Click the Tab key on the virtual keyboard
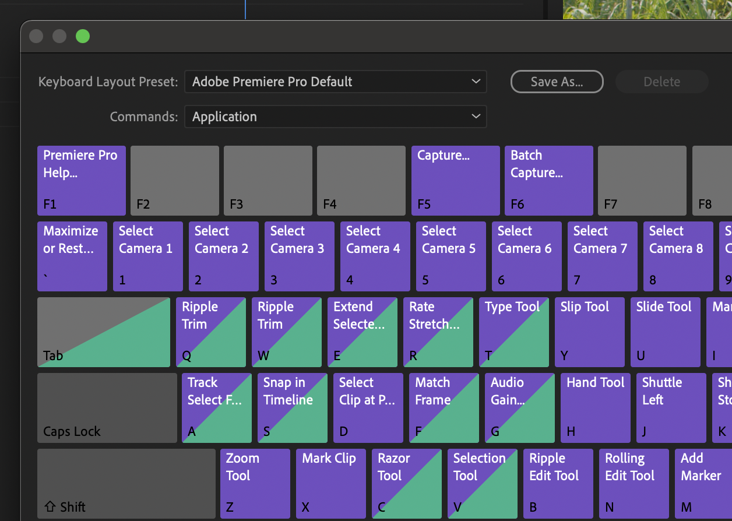 [x=104, y=332]
